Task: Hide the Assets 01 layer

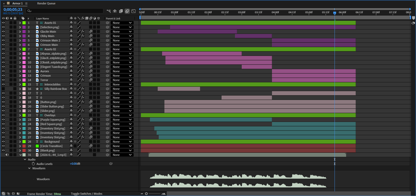Action: pyautogui.click(x=3, y=23)
